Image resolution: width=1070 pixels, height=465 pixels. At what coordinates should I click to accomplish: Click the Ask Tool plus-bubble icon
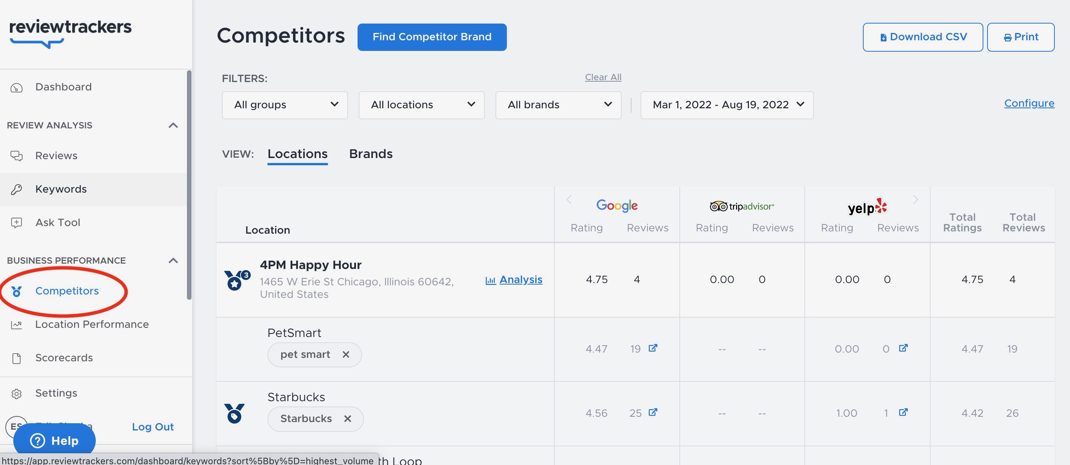coord(17,223)
